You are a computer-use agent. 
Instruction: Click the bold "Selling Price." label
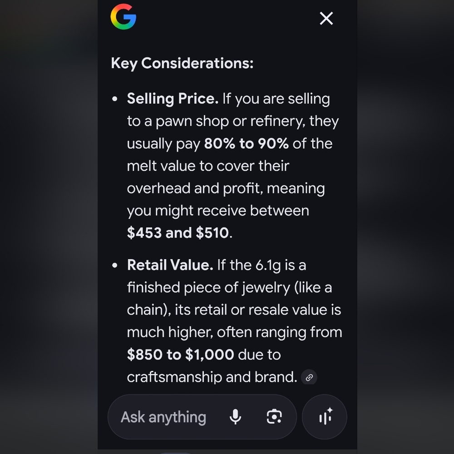pos(173,99)
